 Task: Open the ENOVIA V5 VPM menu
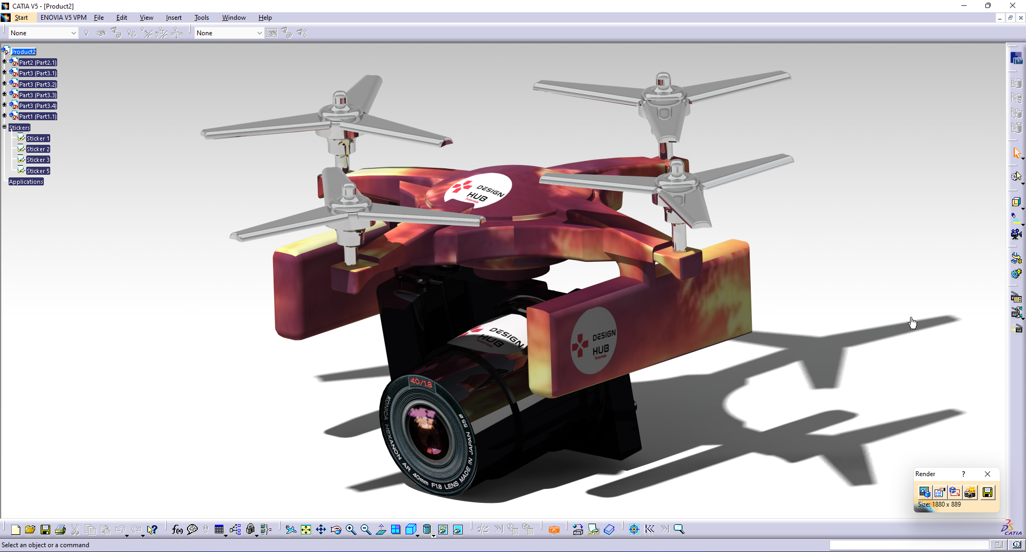[64, 18]
